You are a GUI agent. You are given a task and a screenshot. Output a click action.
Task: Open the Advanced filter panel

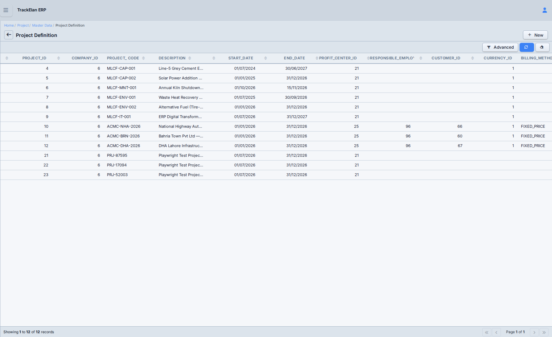click(x=500, y=47)
